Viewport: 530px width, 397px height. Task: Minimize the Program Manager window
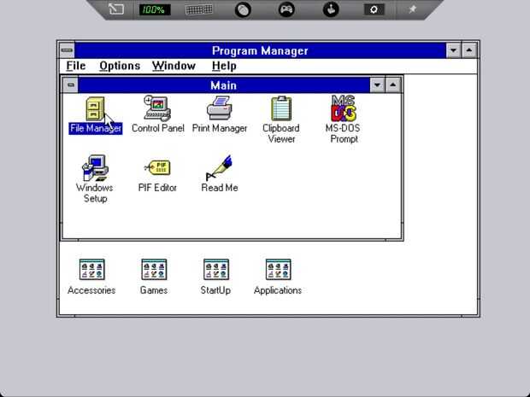coord(453,50)
